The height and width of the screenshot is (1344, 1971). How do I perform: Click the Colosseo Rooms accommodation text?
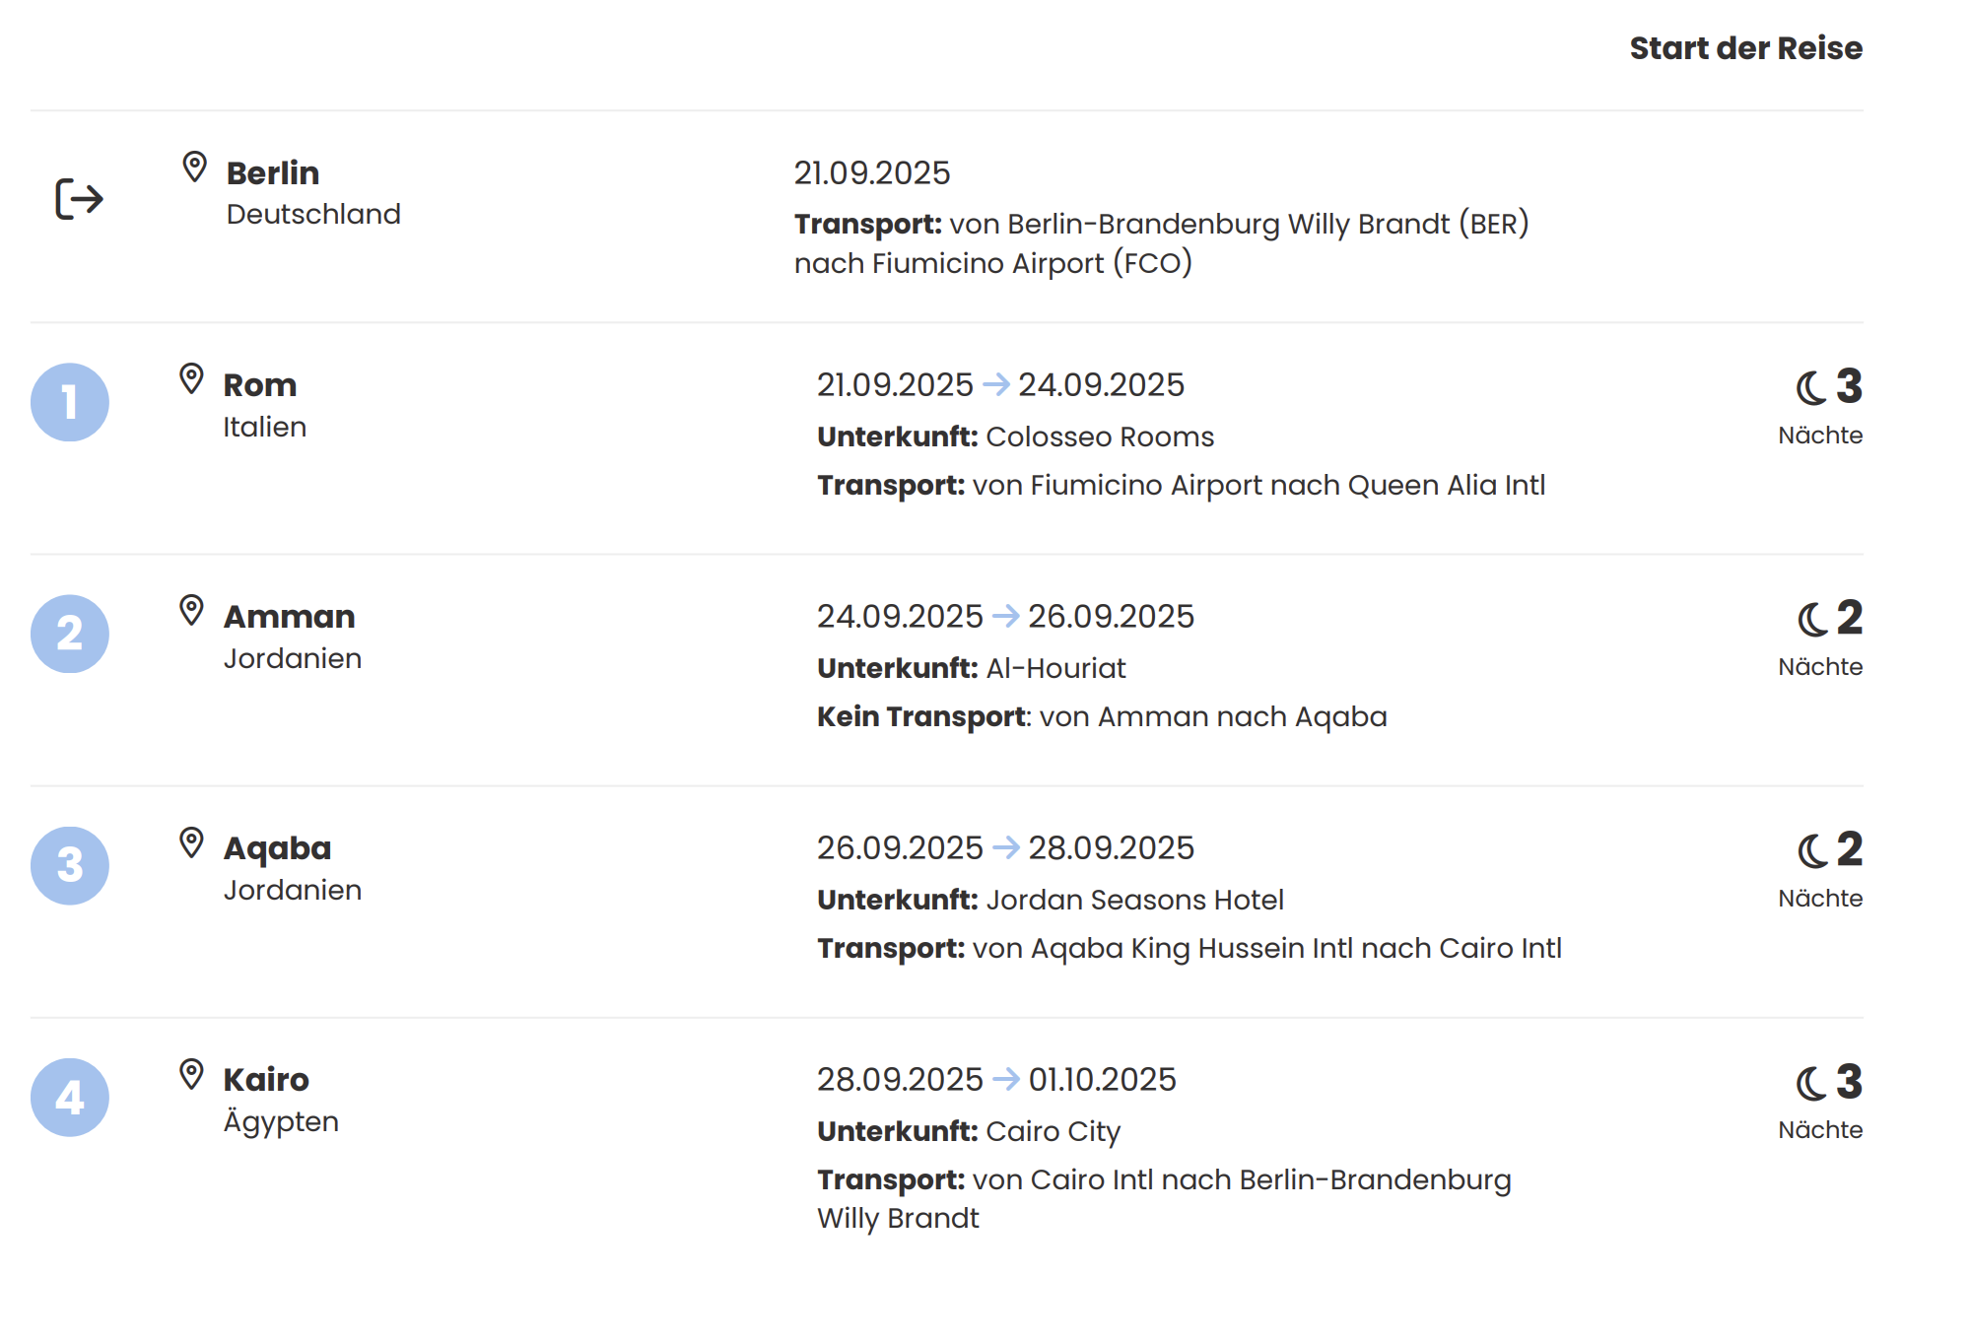pos(1100,437)
